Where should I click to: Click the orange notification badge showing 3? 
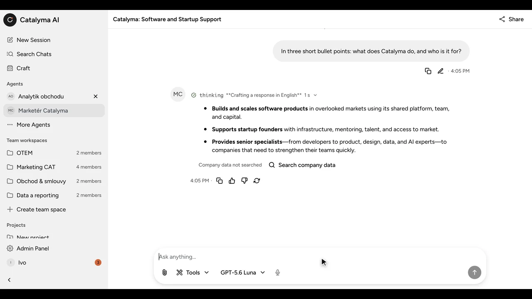98,262
